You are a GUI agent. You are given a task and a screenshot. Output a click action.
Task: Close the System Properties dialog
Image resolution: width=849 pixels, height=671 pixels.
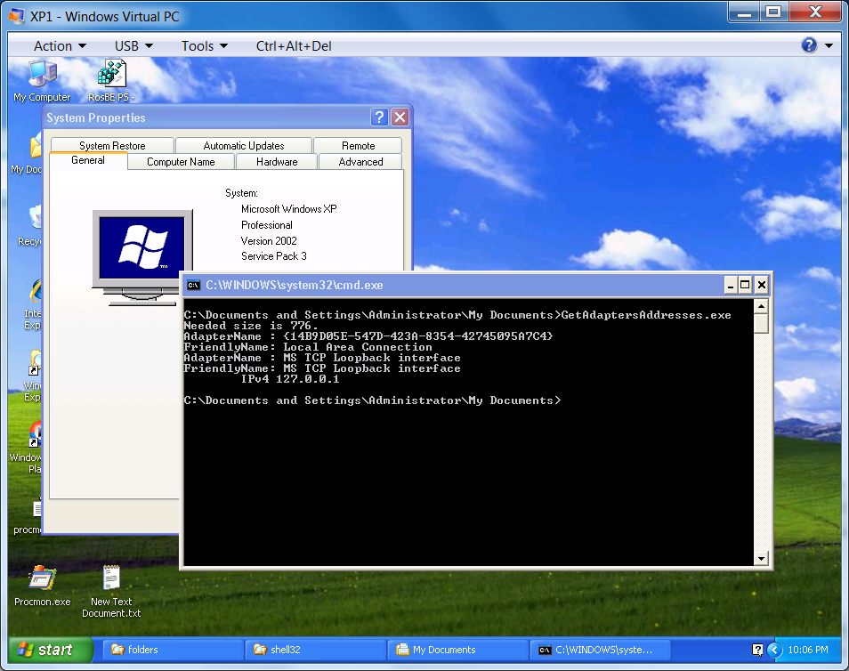(400, 117)
